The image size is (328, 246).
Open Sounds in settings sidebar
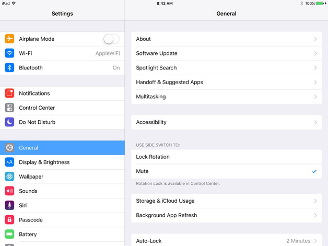[62, 191]
